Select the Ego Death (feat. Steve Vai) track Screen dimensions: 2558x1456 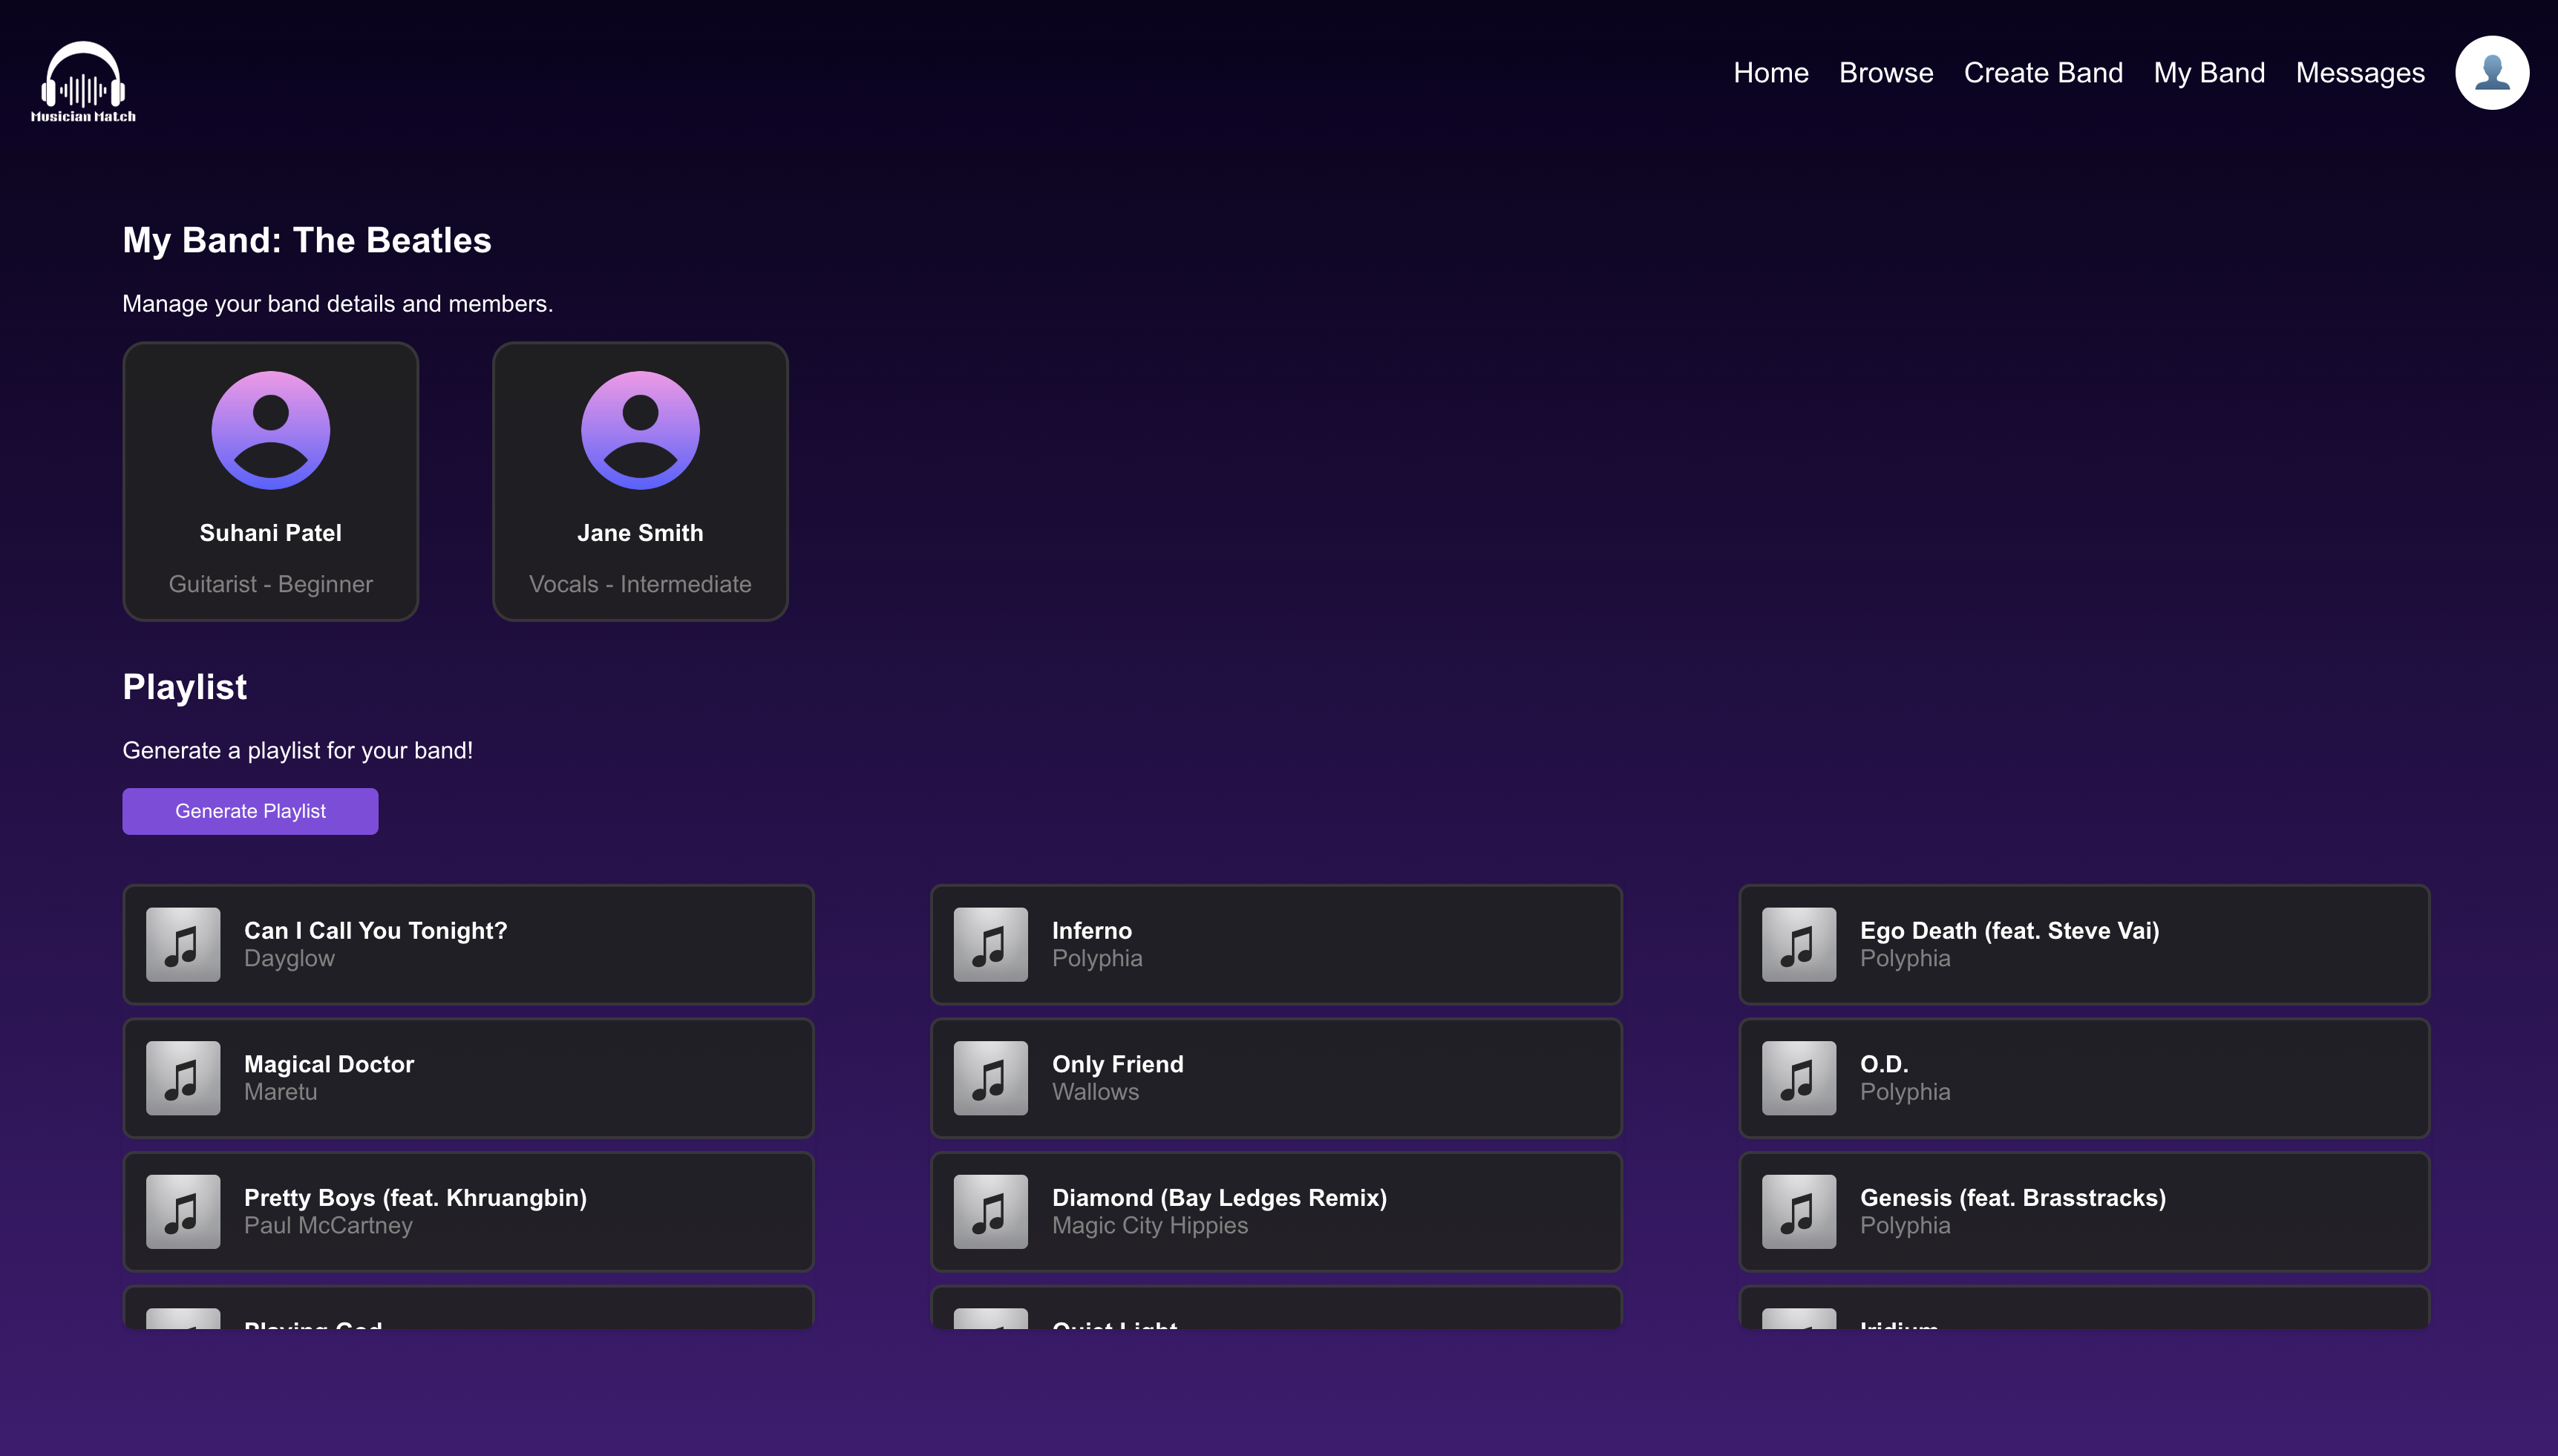pyautogui.click(x=2084, y=944)
